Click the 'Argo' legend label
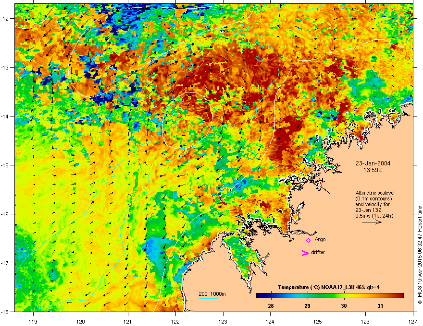 click(x=320, y=240)
